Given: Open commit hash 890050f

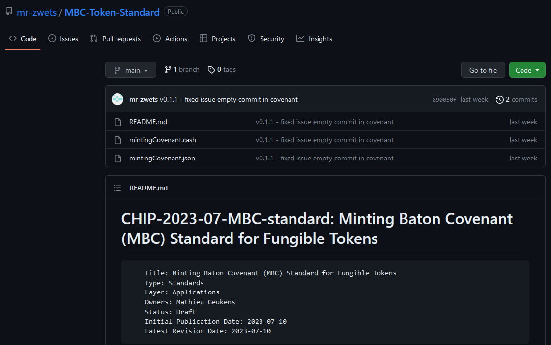Looking at the screenshot, I should tap(444, 100).
